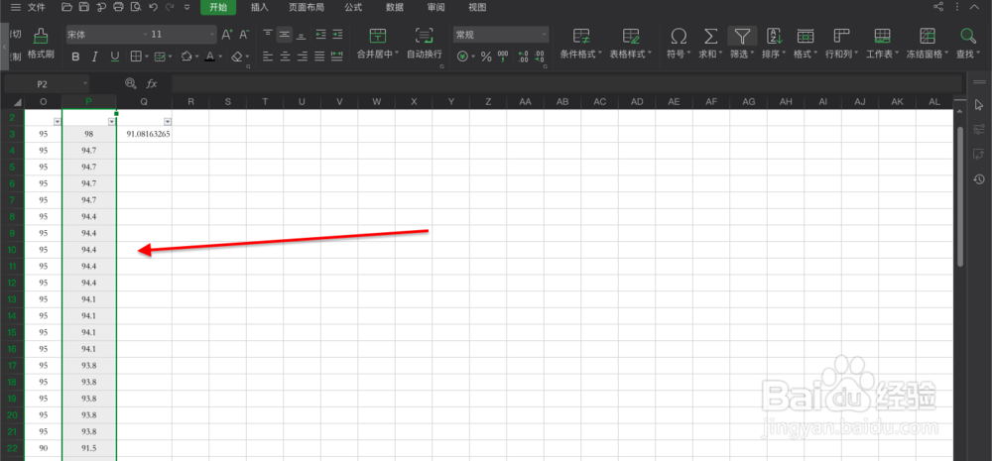Click the Sort (排序) icon
The width and height of the screenshot is (992, 461).
click(x=773, y=36)
